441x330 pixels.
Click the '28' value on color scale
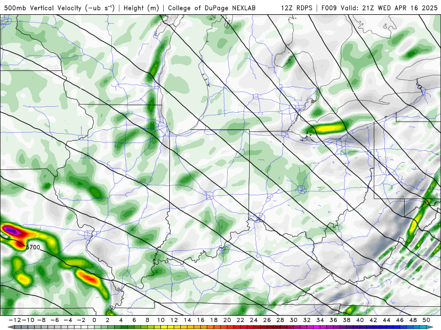(280, 320)
